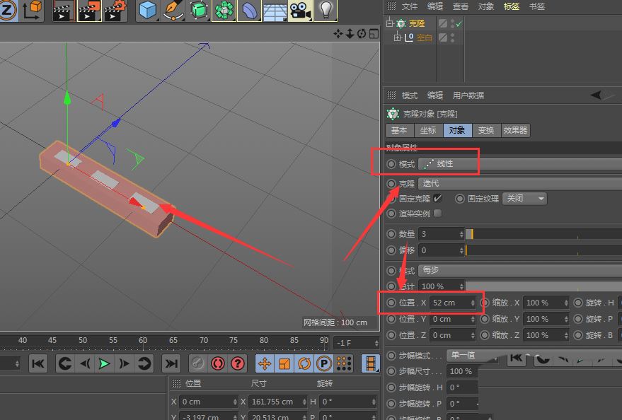Click the record active objects key icon
Image resolution: width=622 pixels, height=420 pixels.
(x=197, y=363)
